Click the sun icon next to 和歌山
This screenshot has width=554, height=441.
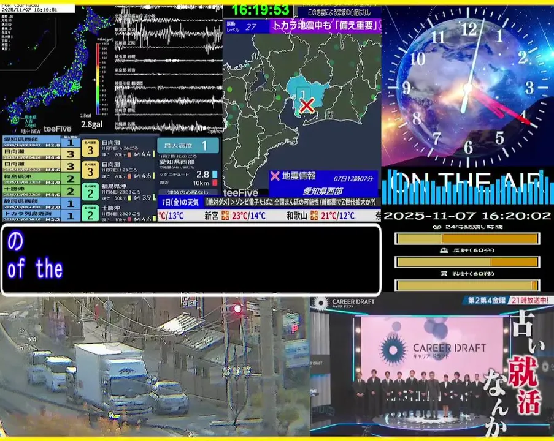pos(314,215)
